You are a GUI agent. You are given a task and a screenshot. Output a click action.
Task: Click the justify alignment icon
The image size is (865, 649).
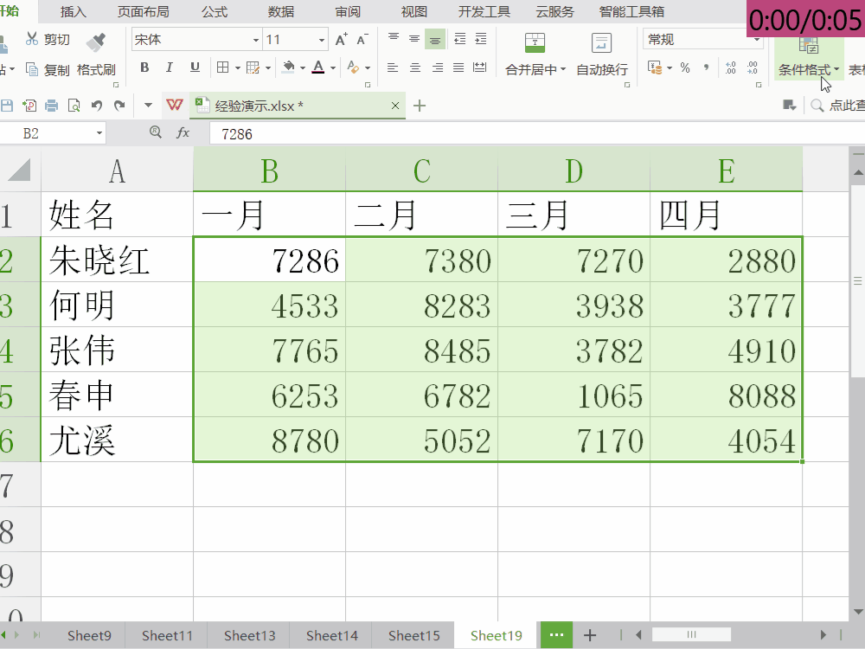click(458, 67)
